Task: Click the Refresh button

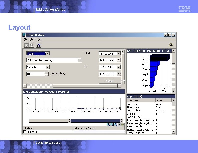Action: pyautogui.click(x=110, y=81)
